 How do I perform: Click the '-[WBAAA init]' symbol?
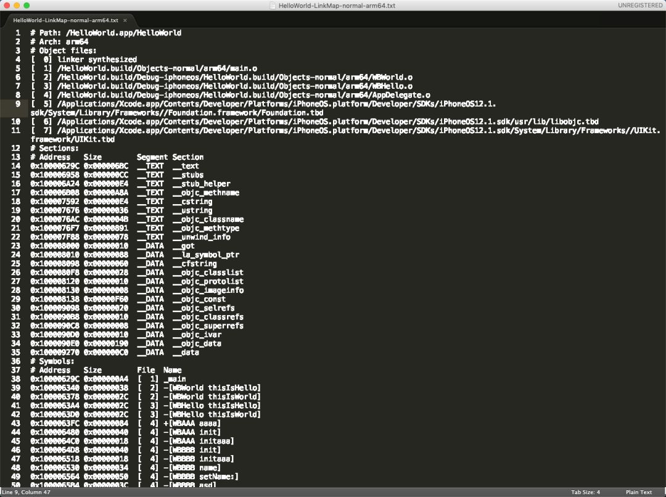[192, 433]
